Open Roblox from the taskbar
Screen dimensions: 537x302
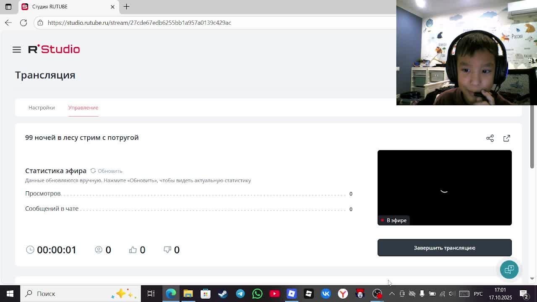click(292, 294)
